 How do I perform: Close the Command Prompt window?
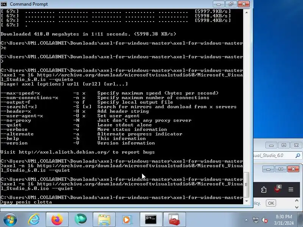244,4
